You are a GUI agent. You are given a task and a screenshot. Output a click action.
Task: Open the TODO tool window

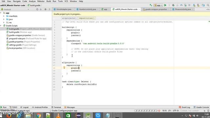(13, 107)
